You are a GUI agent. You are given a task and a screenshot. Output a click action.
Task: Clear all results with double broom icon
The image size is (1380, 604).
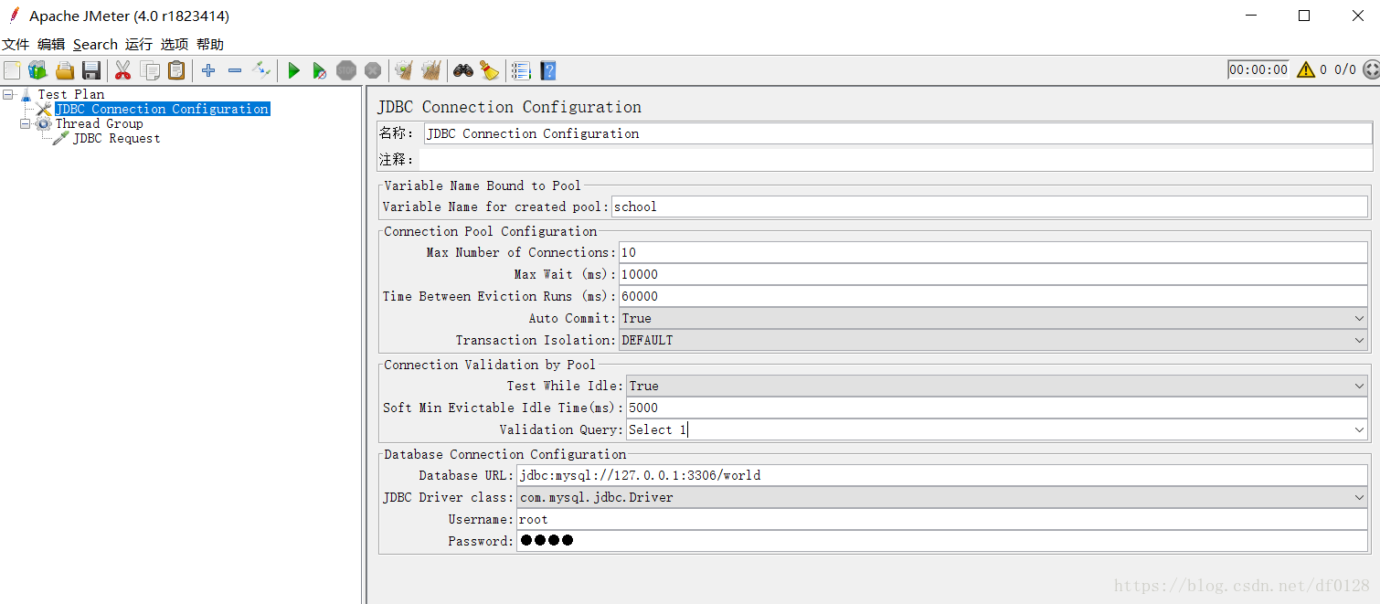click(x=431, y=70)
